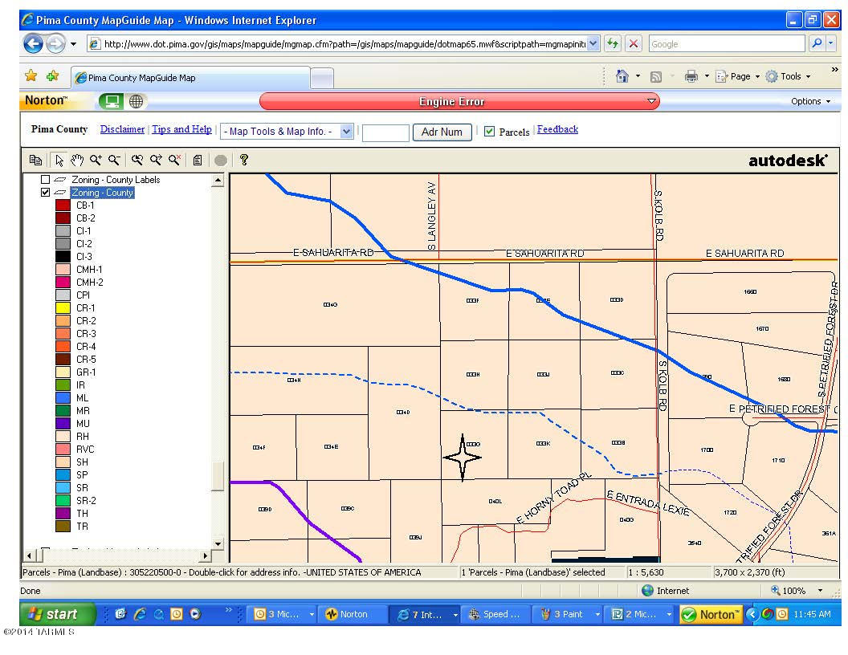Expand the address bar URL dropdown
The width and height of the screenshot is (848, 655).
[593, 43]
